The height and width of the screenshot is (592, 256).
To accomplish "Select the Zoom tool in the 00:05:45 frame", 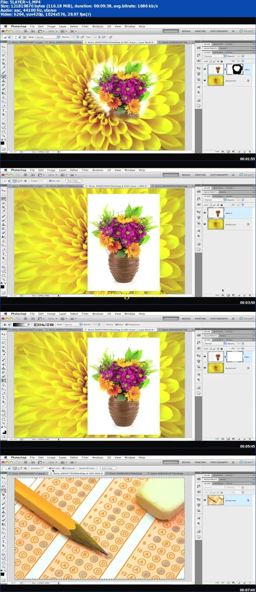I will [x=3, y=423].
